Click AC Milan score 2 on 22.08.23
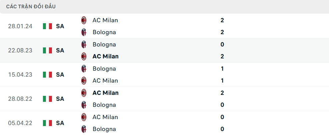The width and height of the screenshot is (329, 135). 222,56
